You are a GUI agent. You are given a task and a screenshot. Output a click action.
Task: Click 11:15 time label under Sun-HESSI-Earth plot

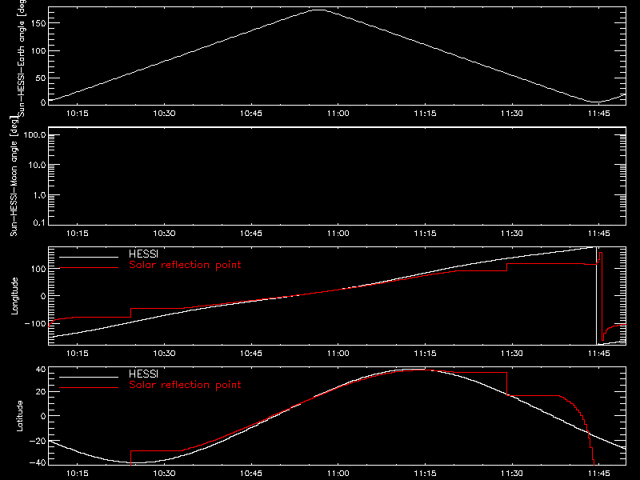(x=425, y=114)
